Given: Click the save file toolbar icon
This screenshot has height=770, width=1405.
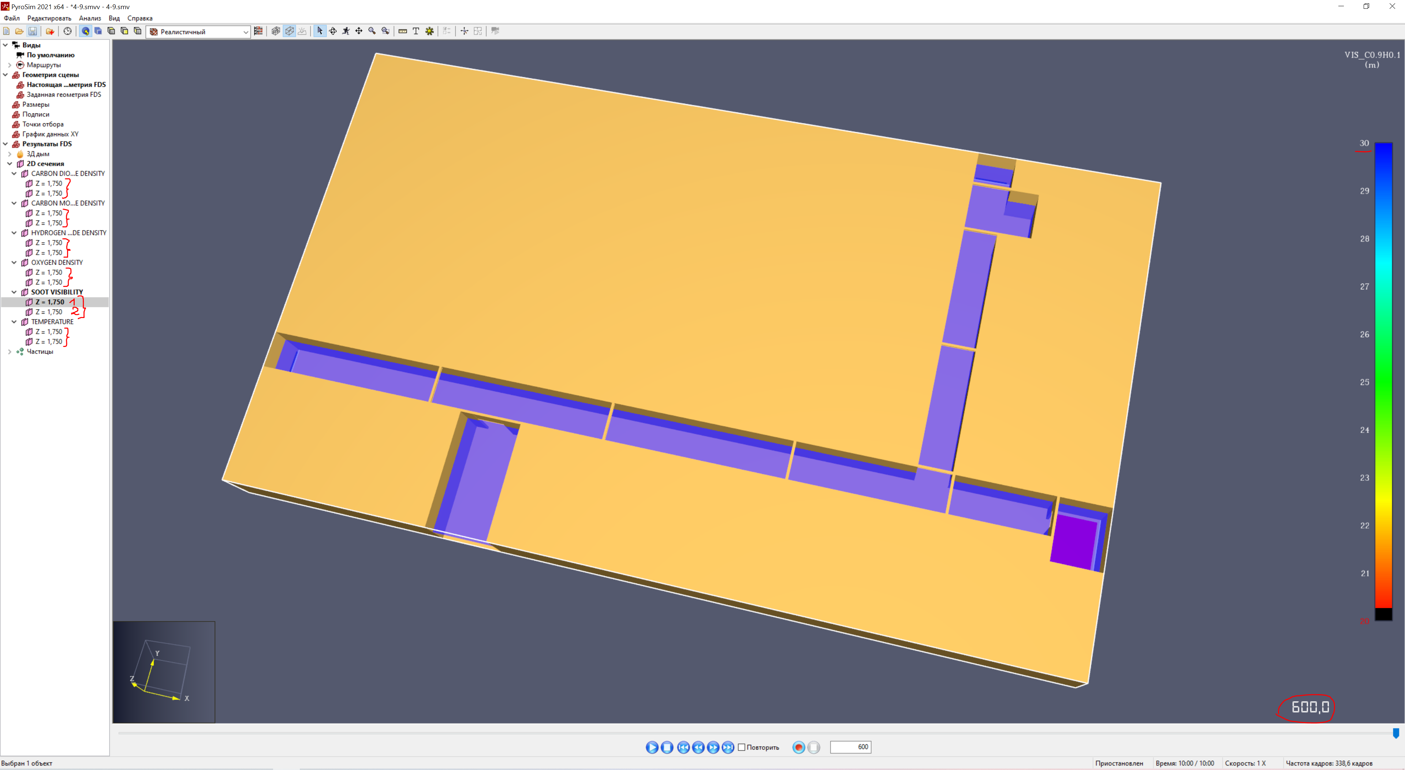Looking at the screenshot, I should tap(33, 31).
